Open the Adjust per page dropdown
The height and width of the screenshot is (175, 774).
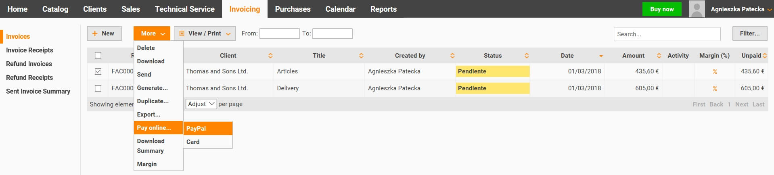pos(201,104)
